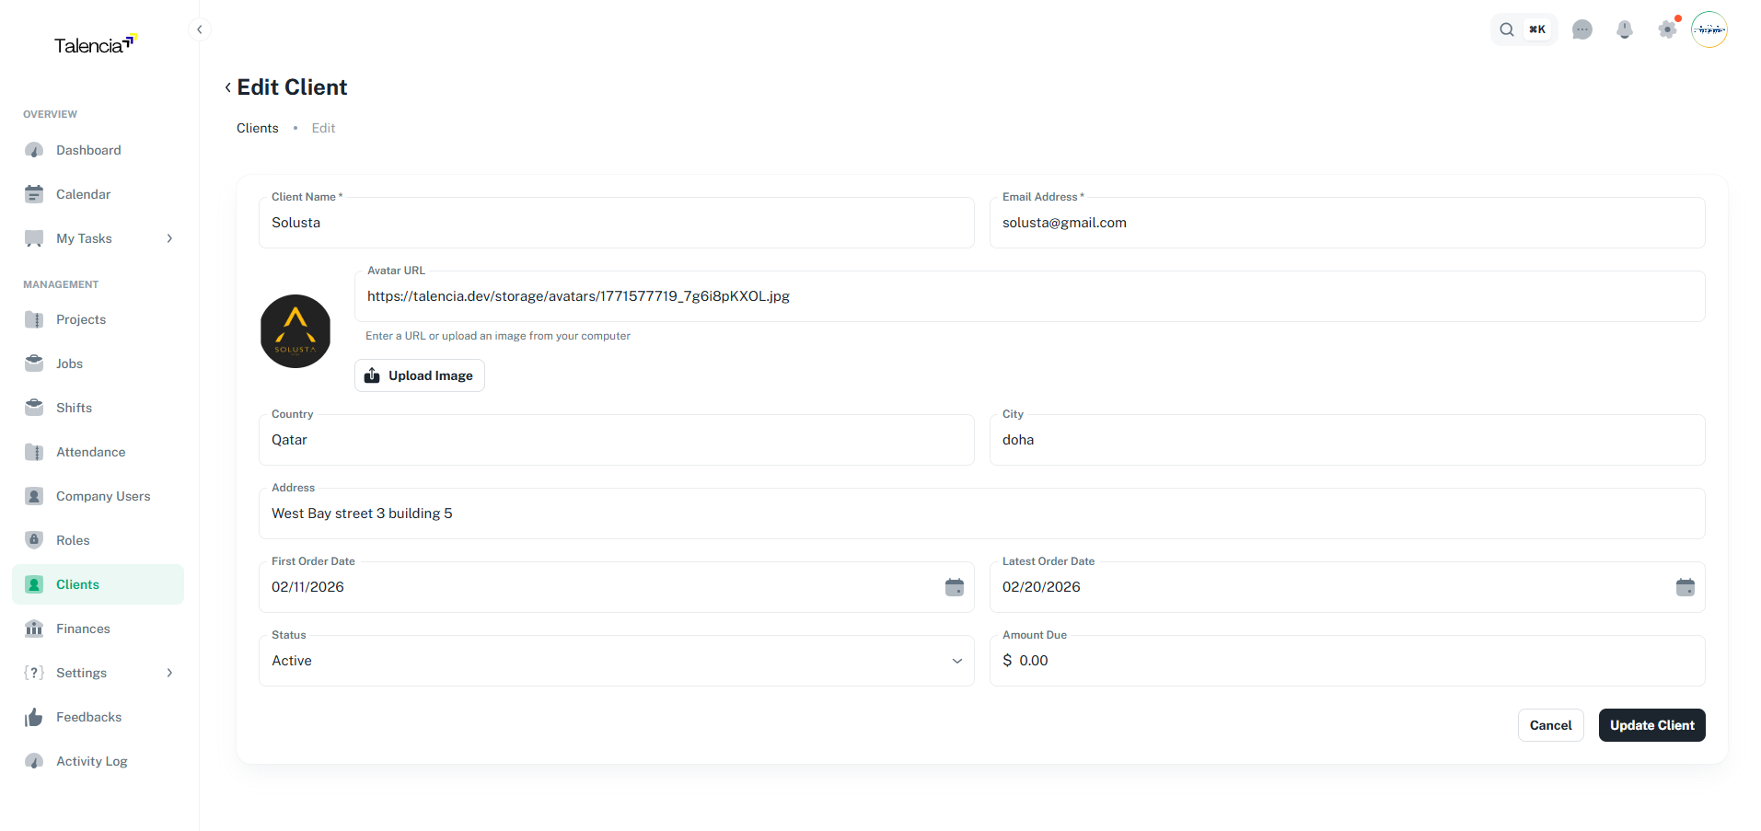Open the notification bell
This screenshot has width=1761, height=831.
point(1624,29)
